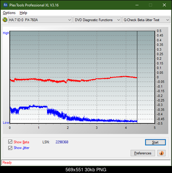Click the LSN value 2298368
The width and height of the screenshot is (172, 173).
tap(62, 142)
